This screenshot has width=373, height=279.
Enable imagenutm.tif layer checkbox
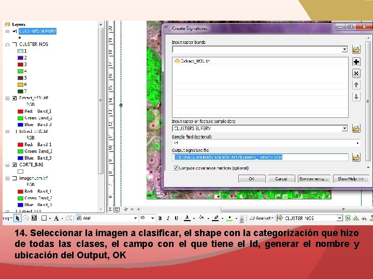click(15, 178)
